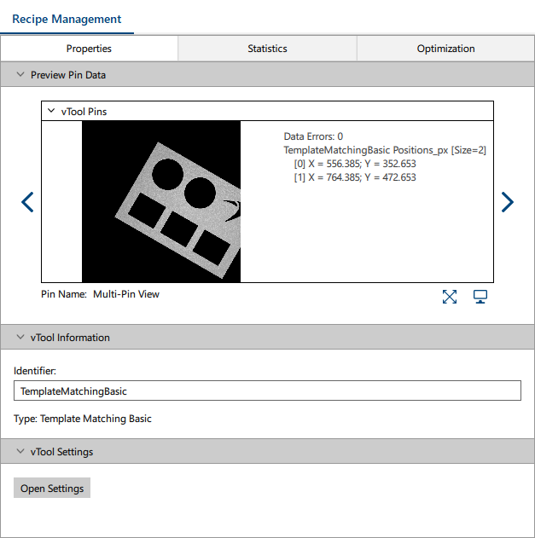The height and width of the screenshot is (538, 535).
Task: Expand pin preview to full size
Action: coord(450,297)
